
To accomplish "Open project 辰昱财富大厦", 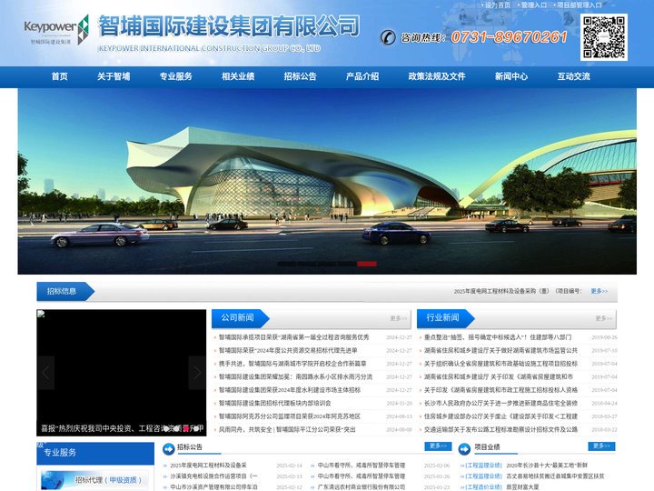I will pyautogui.click(x=522, y=487).
